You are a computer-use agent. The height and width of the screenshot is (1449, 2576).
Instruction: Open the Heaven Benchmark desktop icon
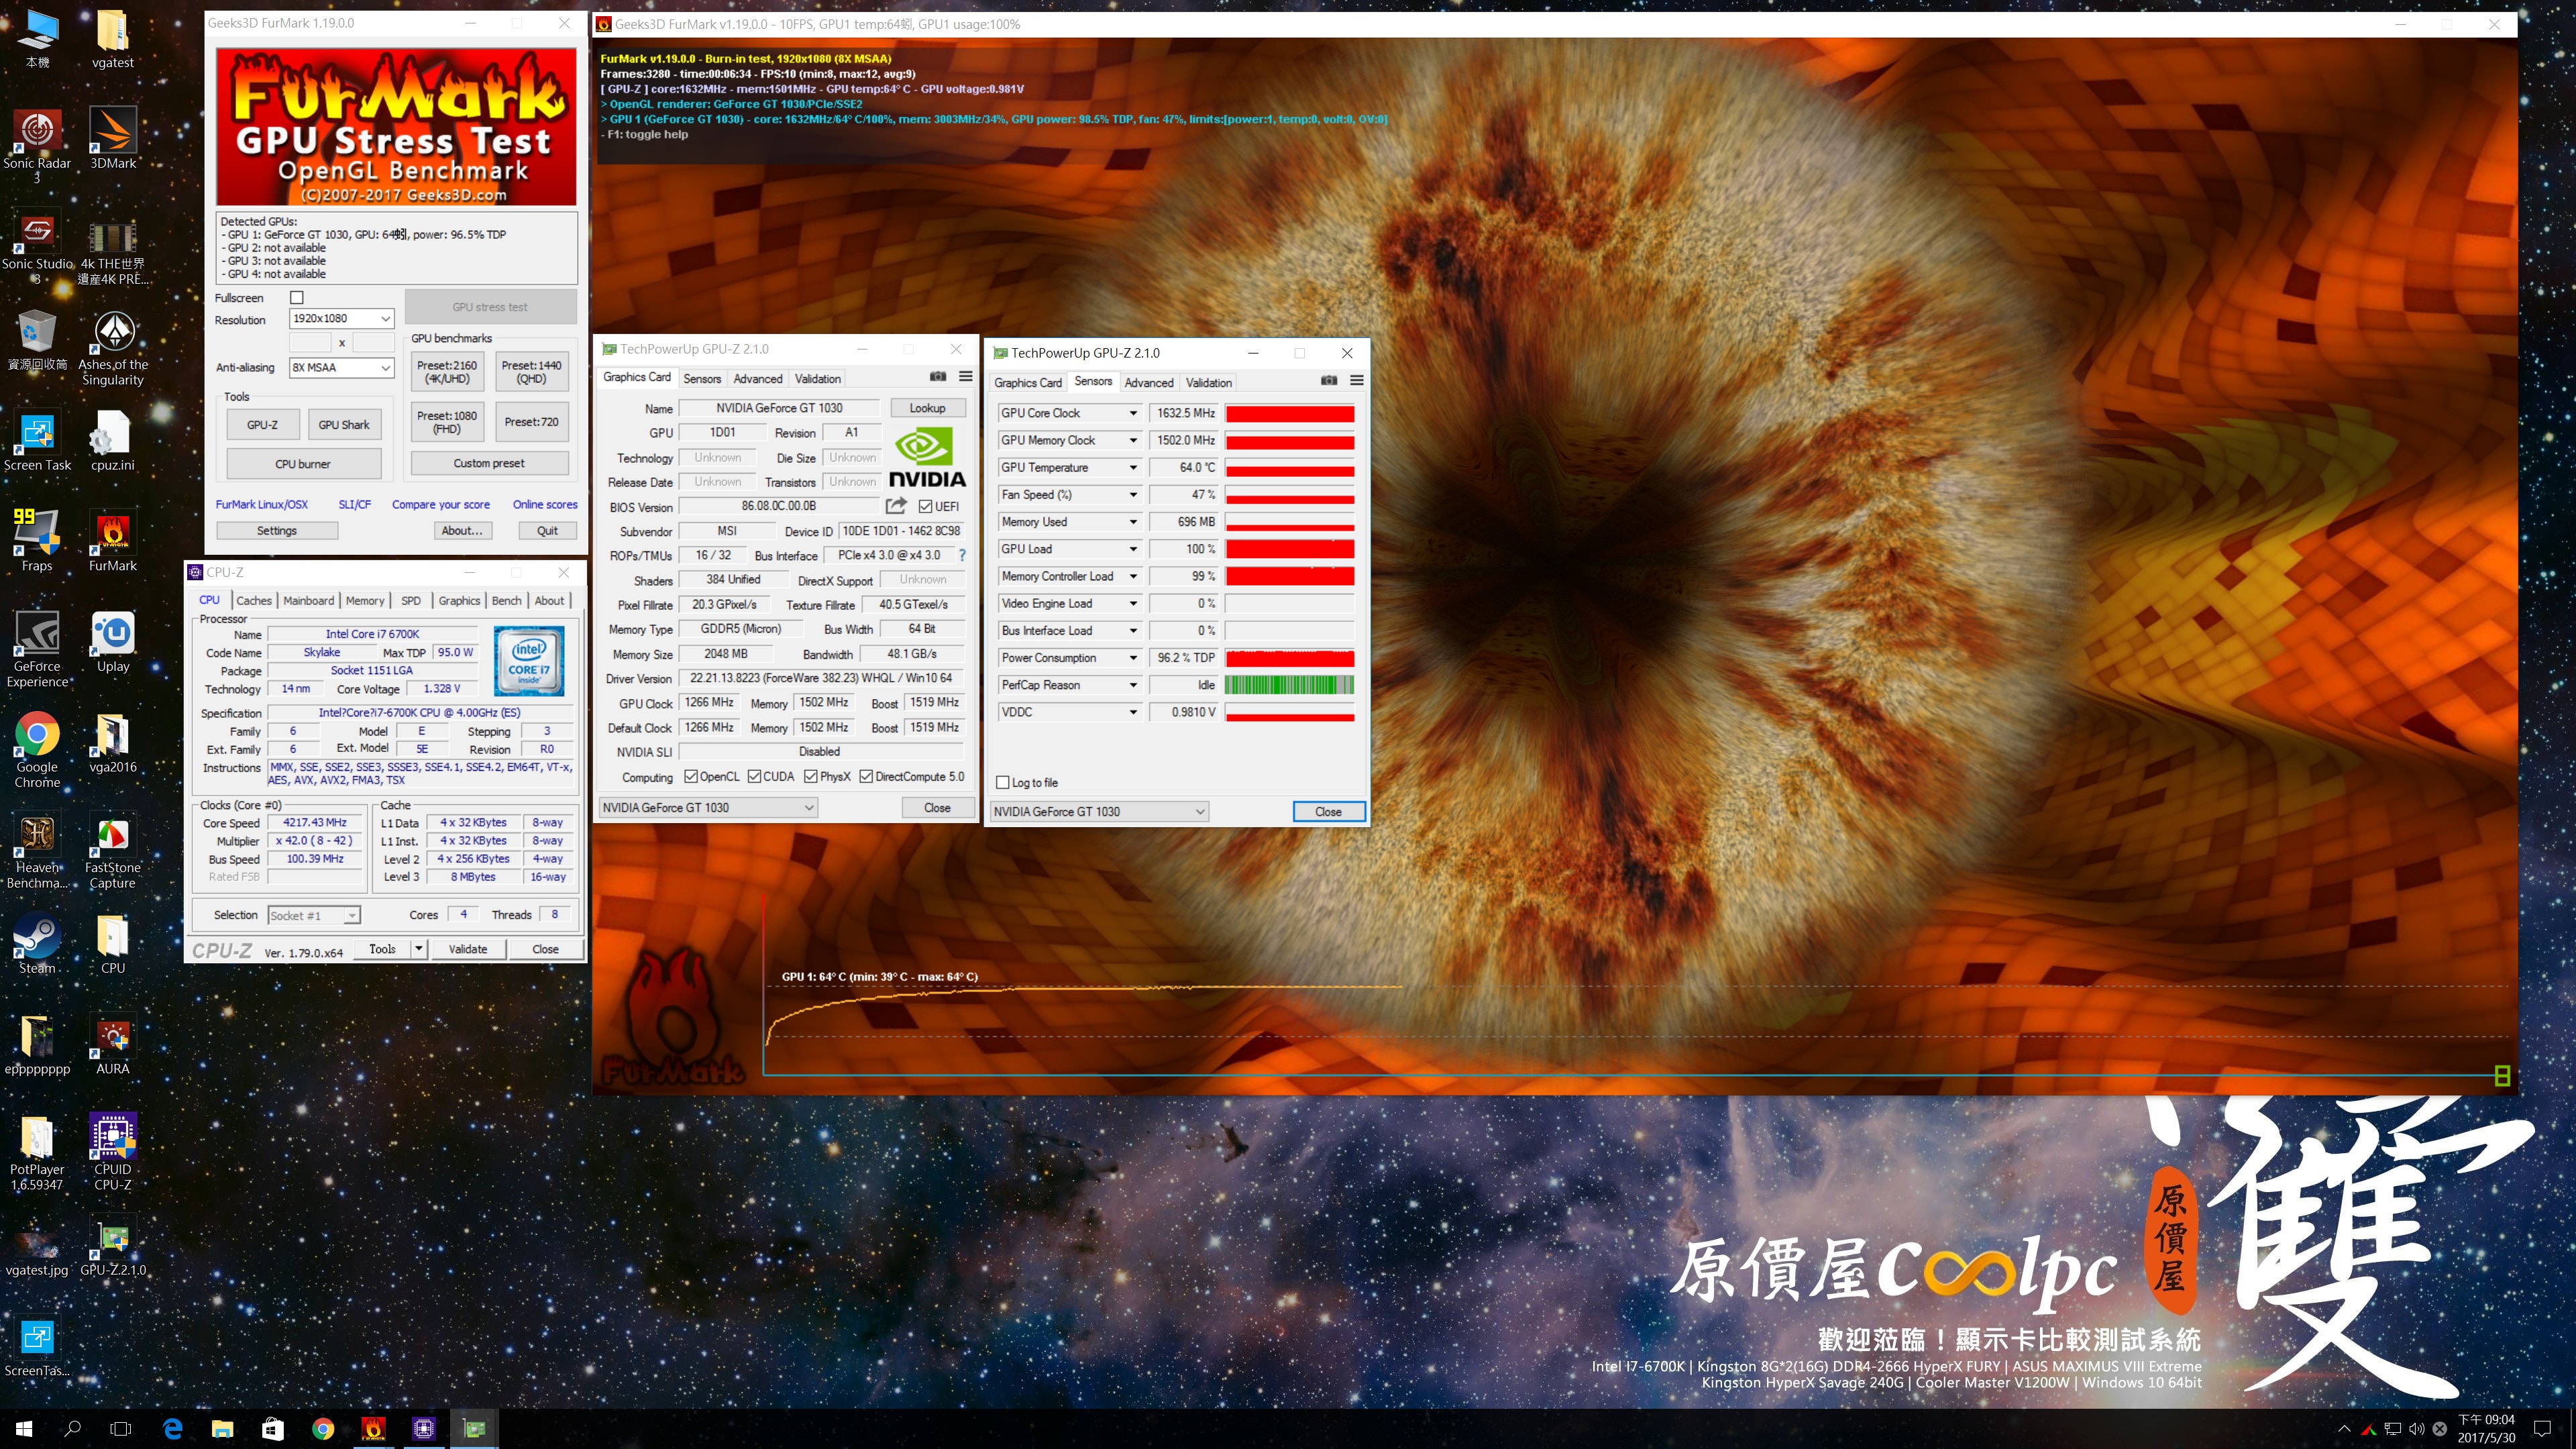click(x=37, y=851)
